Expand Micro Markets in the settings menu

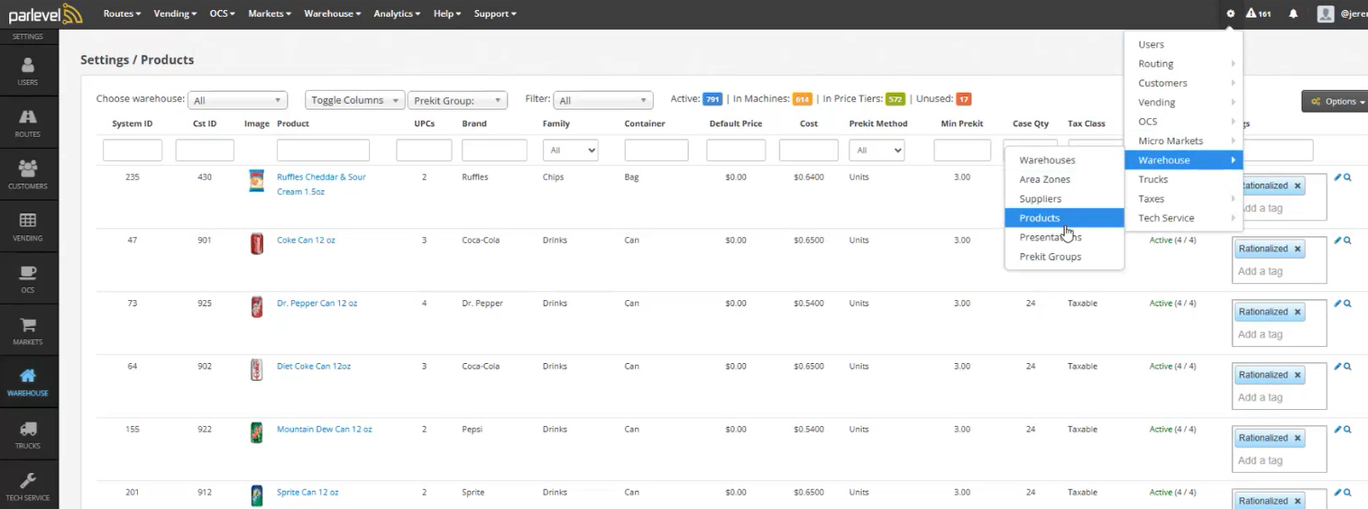[1183, 141]
